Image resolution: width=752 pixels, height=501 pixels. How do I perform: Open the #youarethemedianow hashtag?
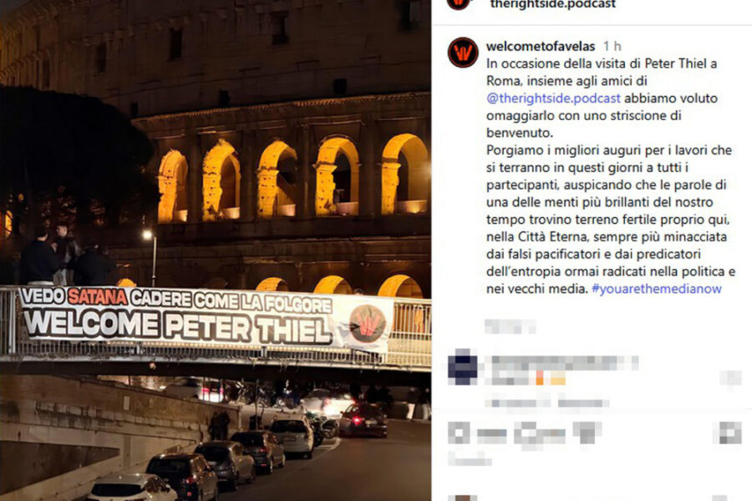click(657, 289)
